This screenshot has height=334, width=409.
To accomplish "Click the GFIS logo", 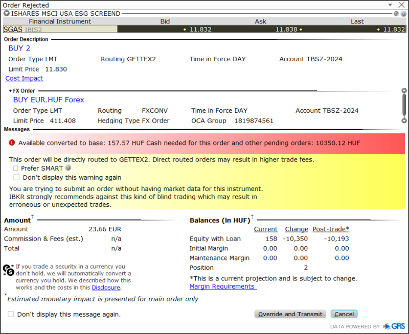I will (x=394, y=326).
